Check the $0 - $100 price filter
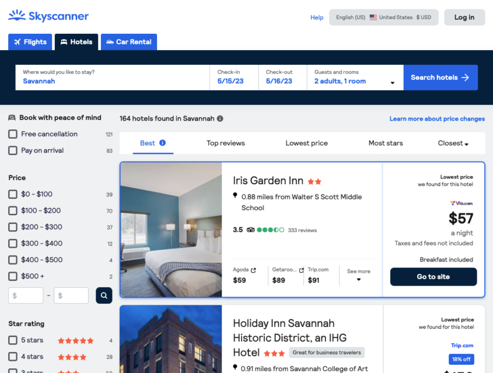Image resolution: width=493 pixels, height=373 pixels. click(x=13, y=194)
